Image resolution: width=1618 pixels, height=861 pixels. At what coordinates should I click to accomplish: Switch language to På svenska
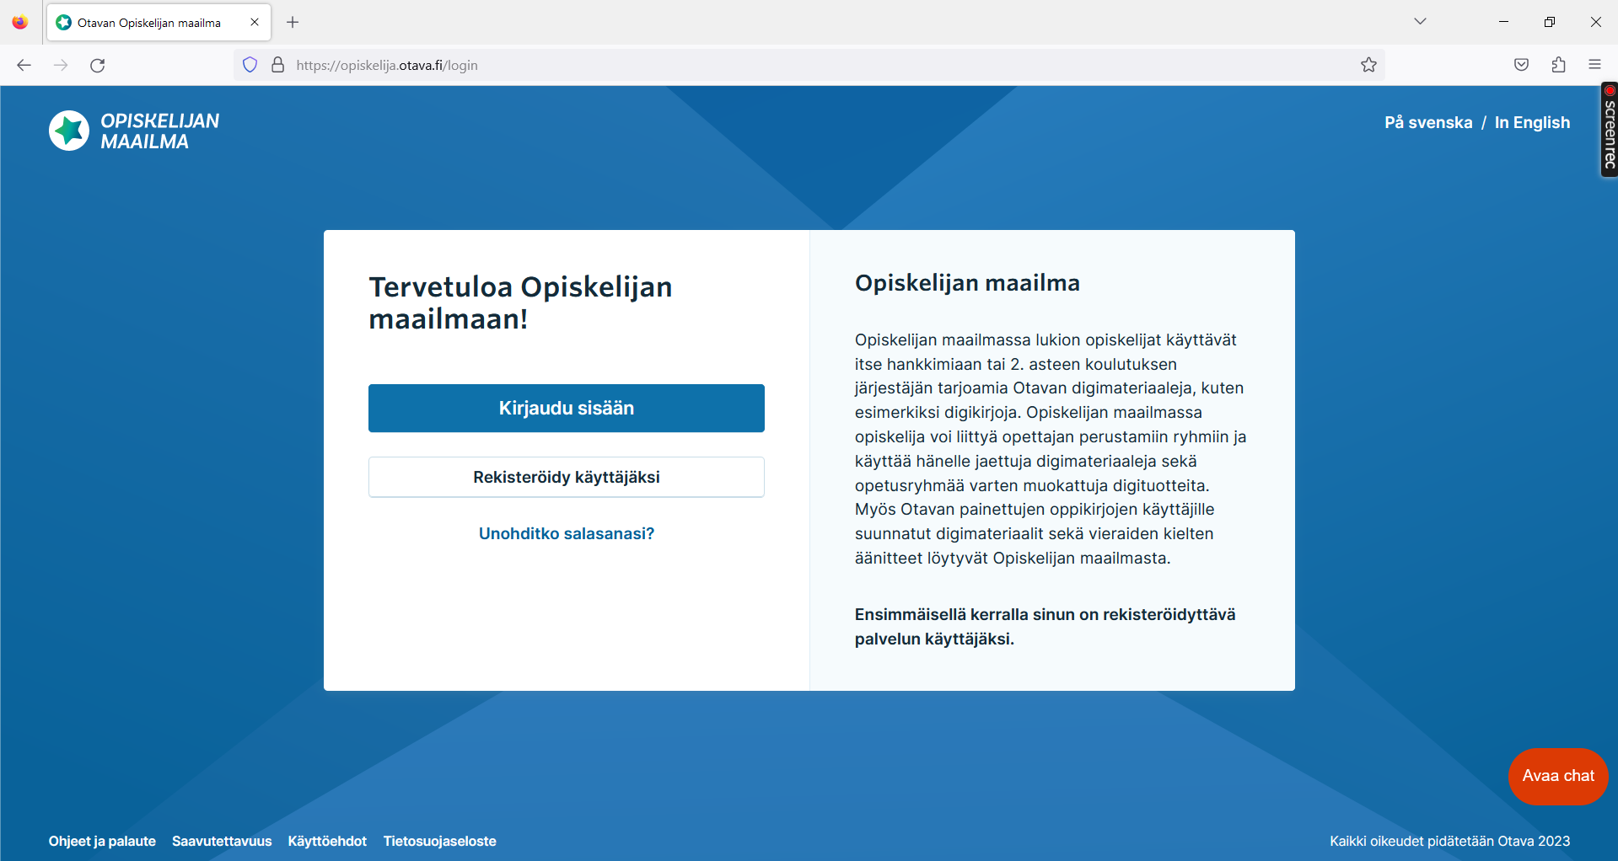click(1428, 122)
